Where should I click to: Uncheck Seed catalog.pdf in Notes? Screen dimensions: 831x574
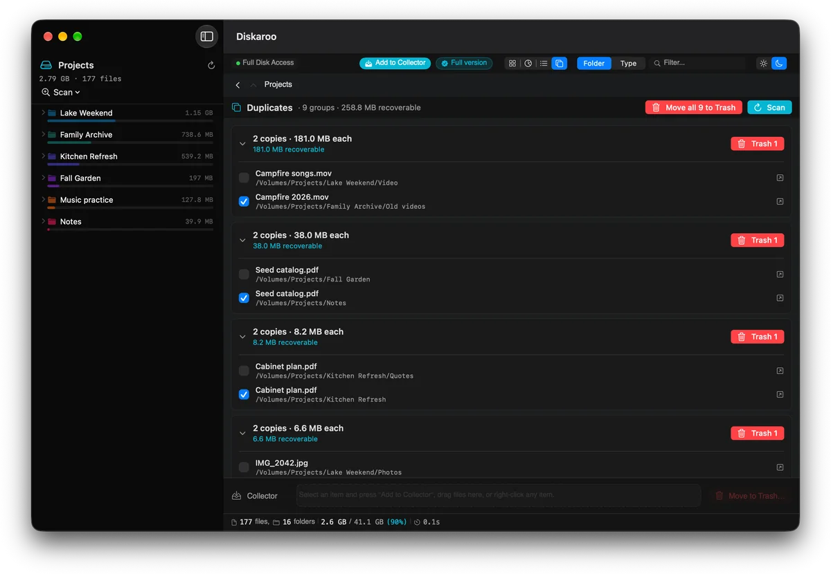(x=244, y=298)
